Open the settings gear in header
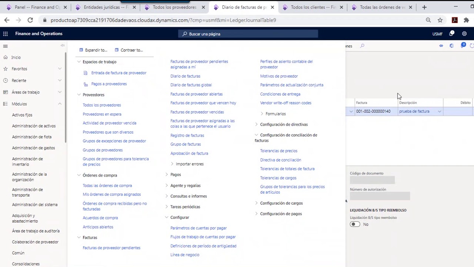Image resolution: width=474 pixels, height=267 pixels. point(464,34)
